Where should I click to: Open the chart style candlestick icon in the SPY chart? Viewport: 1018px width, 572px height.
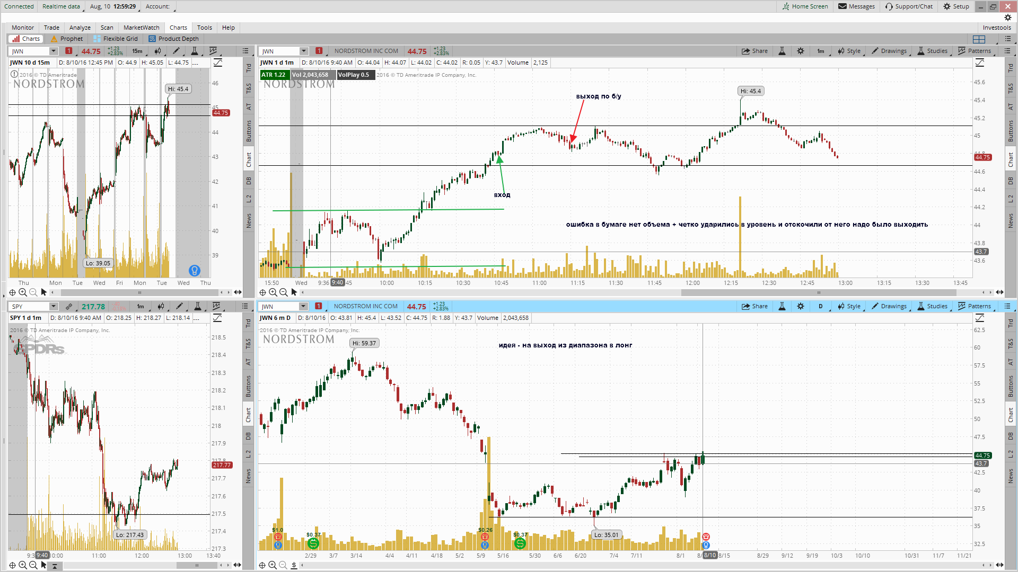coord(161,307)
